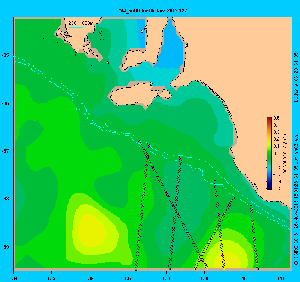Image resolution: width=300 pixels, height=282 pixels.
Task: Click longitude label 138
Action: tap(166, 278)
